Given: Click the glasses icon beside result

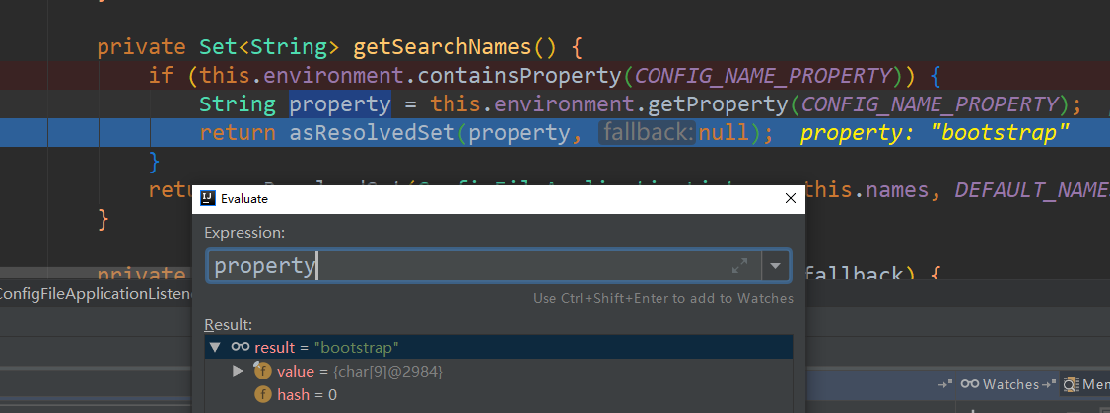Looking at the screenshot, I should tap(240, 347).
